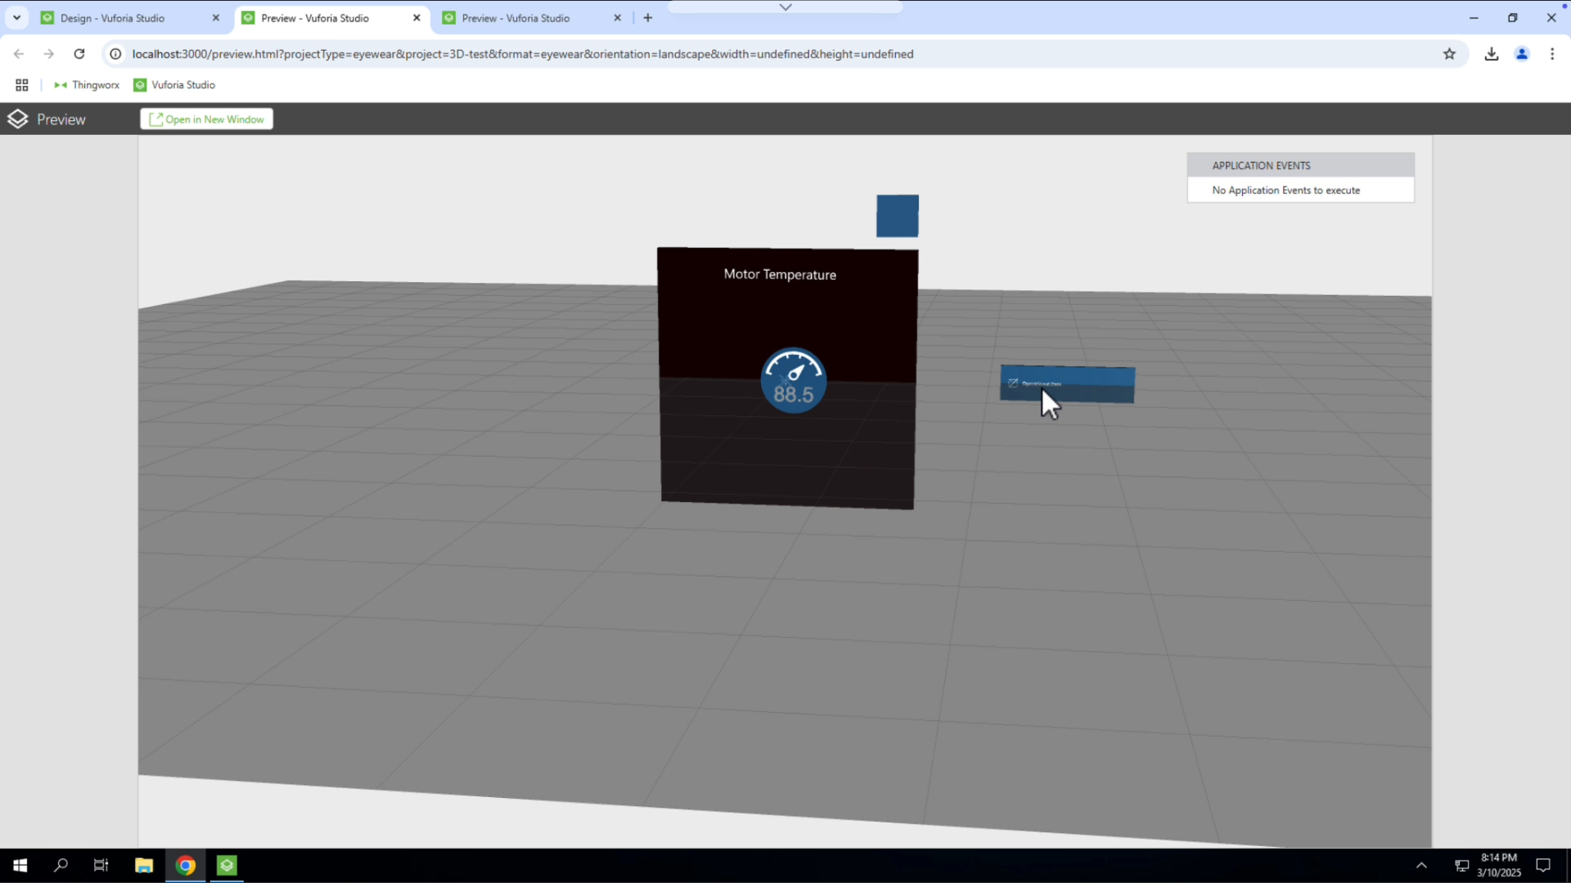Viewport: 1571px width, 883px height.
Task: Open File Explorer from the taskbar
Action: tap(144, 865)
